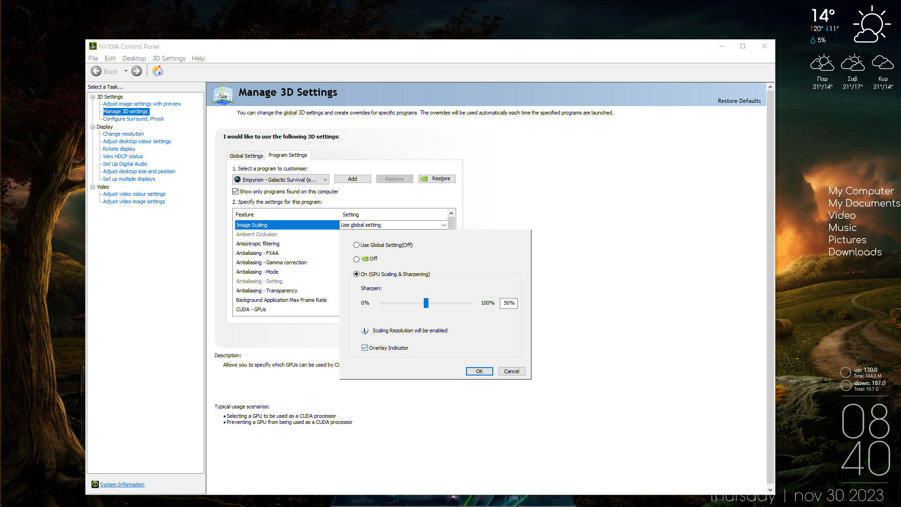Image resolution: width=901 pixels, height=507 pixels.
Task: Open the Help menu
Action: click(x=199, y=58)
